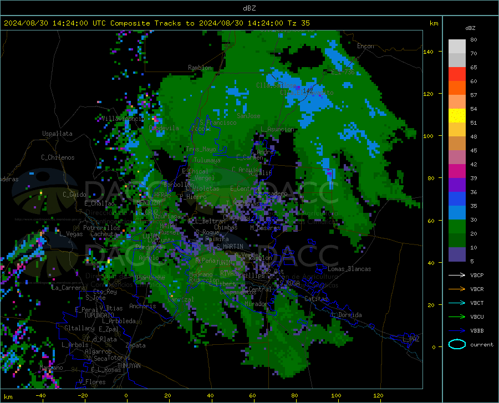The width and height of the screenshot is (499, 403).
Task: Click the VBCP legend label
Action: (x=477, y=275)
